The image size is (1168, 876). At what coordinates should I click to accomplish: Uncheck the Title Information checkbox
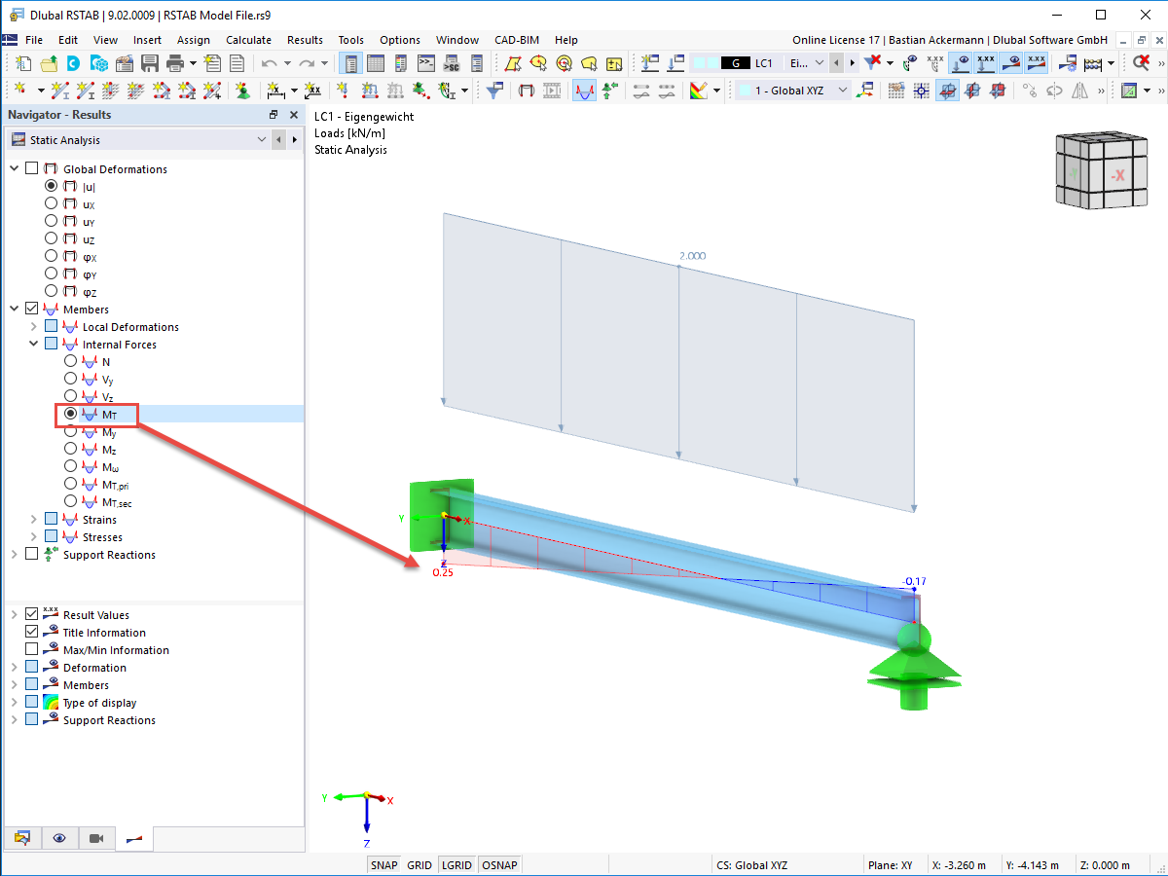[32, 632]
